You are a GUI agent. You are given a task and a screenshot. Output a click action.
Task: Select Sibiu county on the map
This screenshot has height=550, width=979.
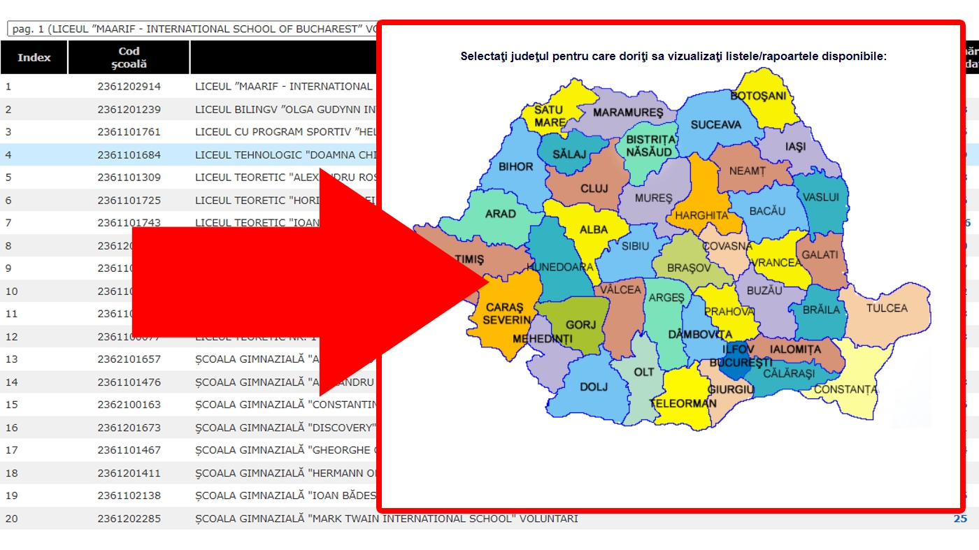(x=636, y=246)
